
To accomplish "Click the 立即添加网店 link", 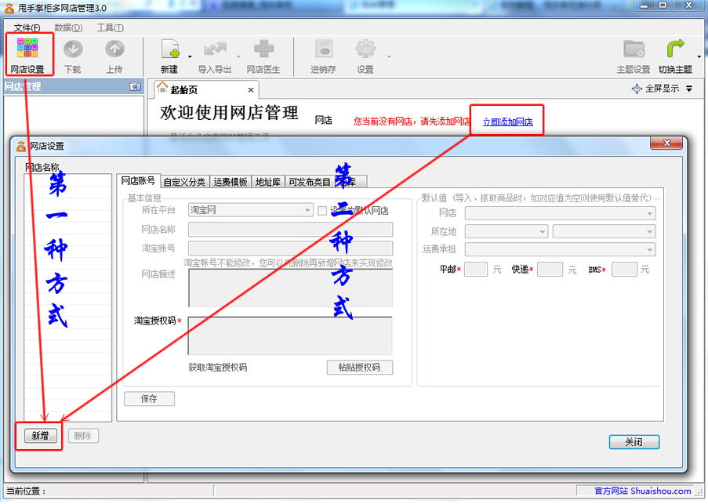I will coord(507,121).
